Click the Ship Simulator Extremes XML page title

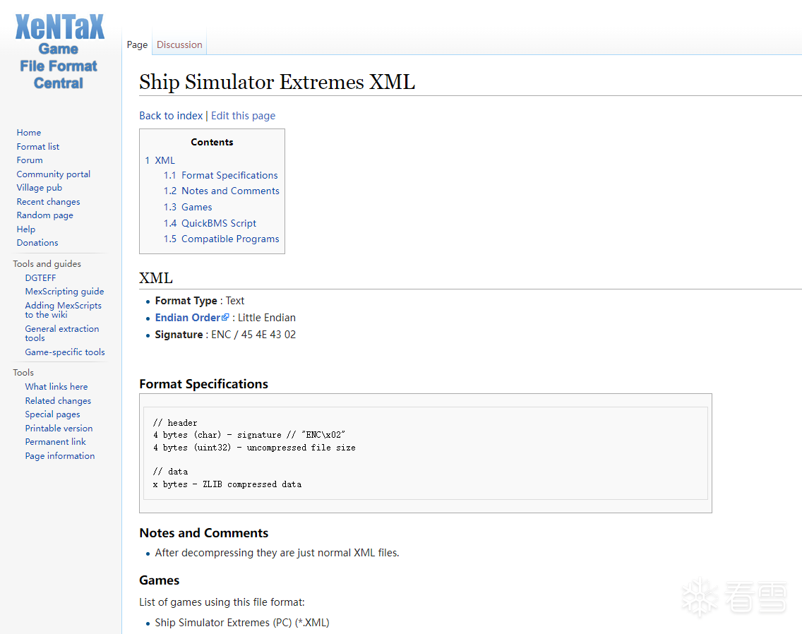click(x=277, y=82)
